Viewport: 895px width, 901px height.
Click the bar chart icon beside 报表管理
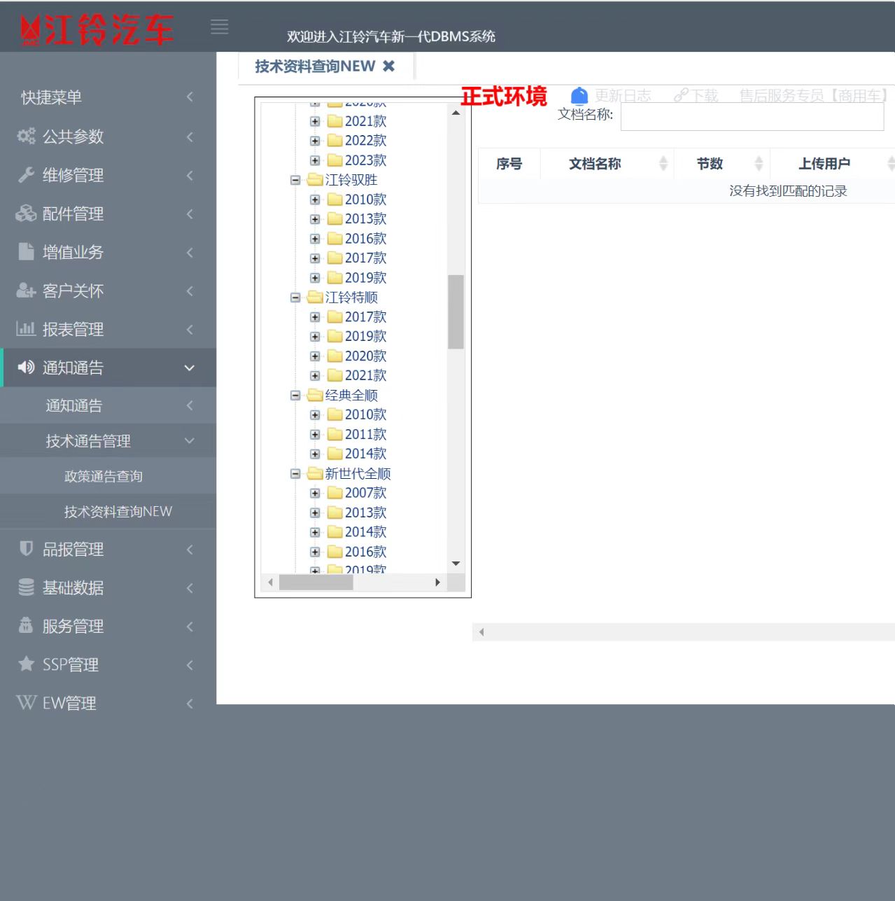pyautogui.click(x=27, y=328)
